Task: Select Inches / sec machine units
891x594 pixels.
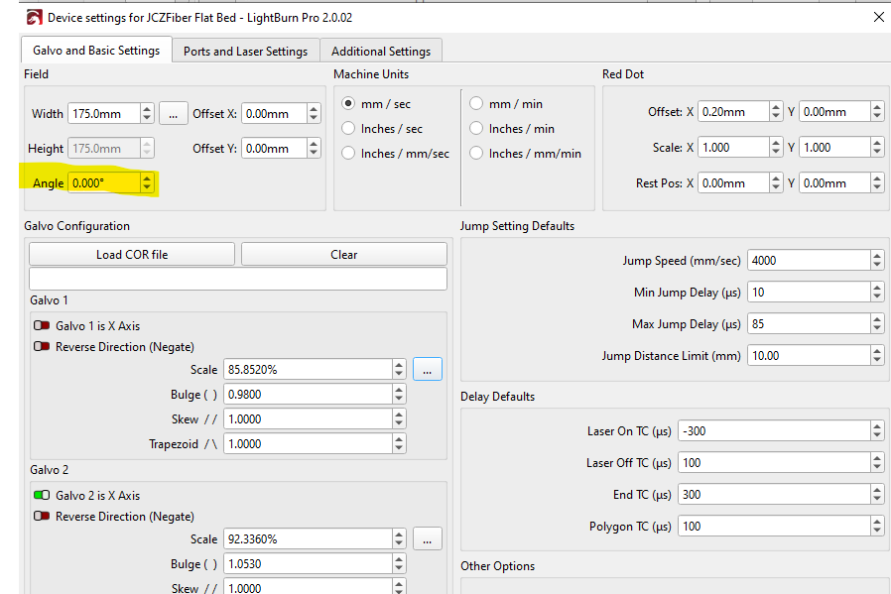Action: [x=348, y=129]
